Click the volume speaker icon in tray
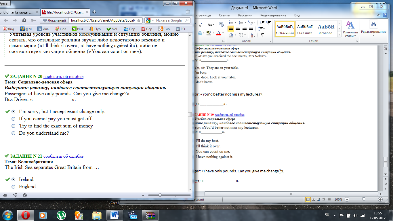The height and width of the screenshot is (221, 393). pyautogui.click(x=355, y=215)
